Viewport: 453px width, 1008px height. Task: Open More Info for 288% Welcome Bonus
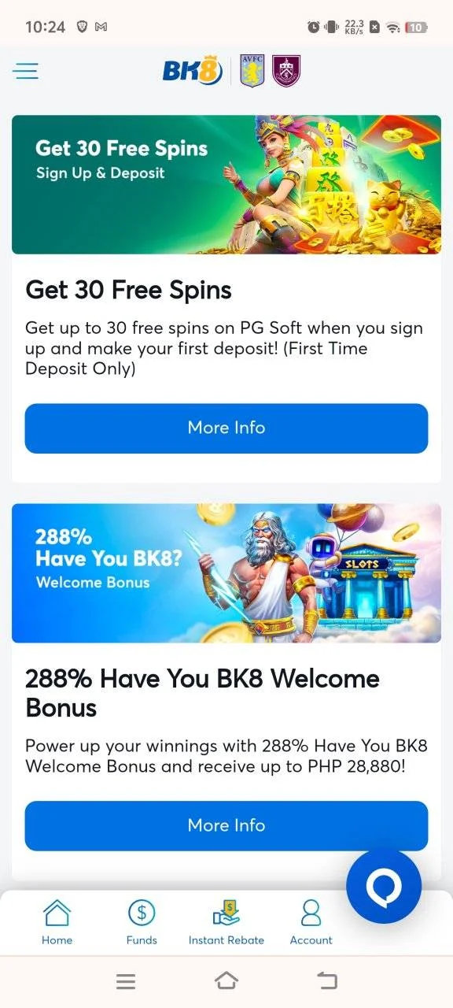click(x=226, y=825)
